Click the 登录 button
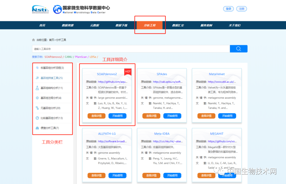The height and width of the screenshot is (184, 286). (228, 9)
